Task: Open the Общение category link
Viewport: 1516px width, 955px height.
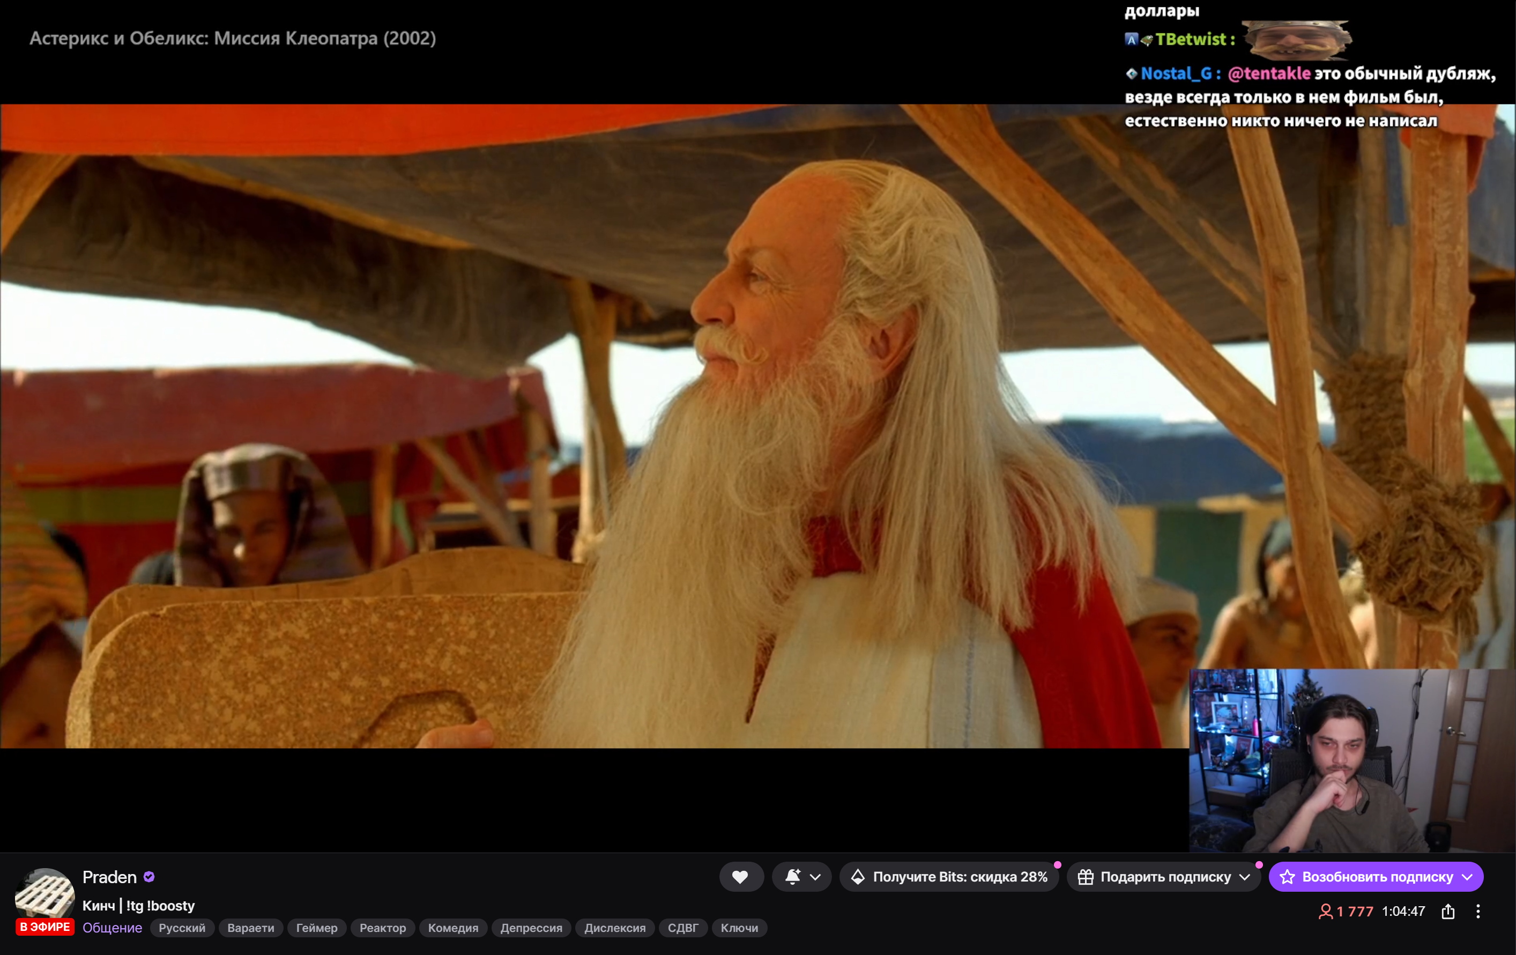Action: click(112, 928)
